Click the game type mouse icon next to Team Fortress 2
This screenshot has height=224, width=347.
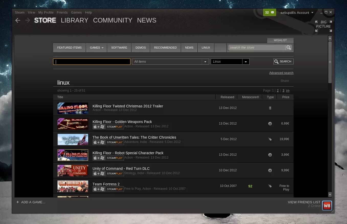(270, 186)
